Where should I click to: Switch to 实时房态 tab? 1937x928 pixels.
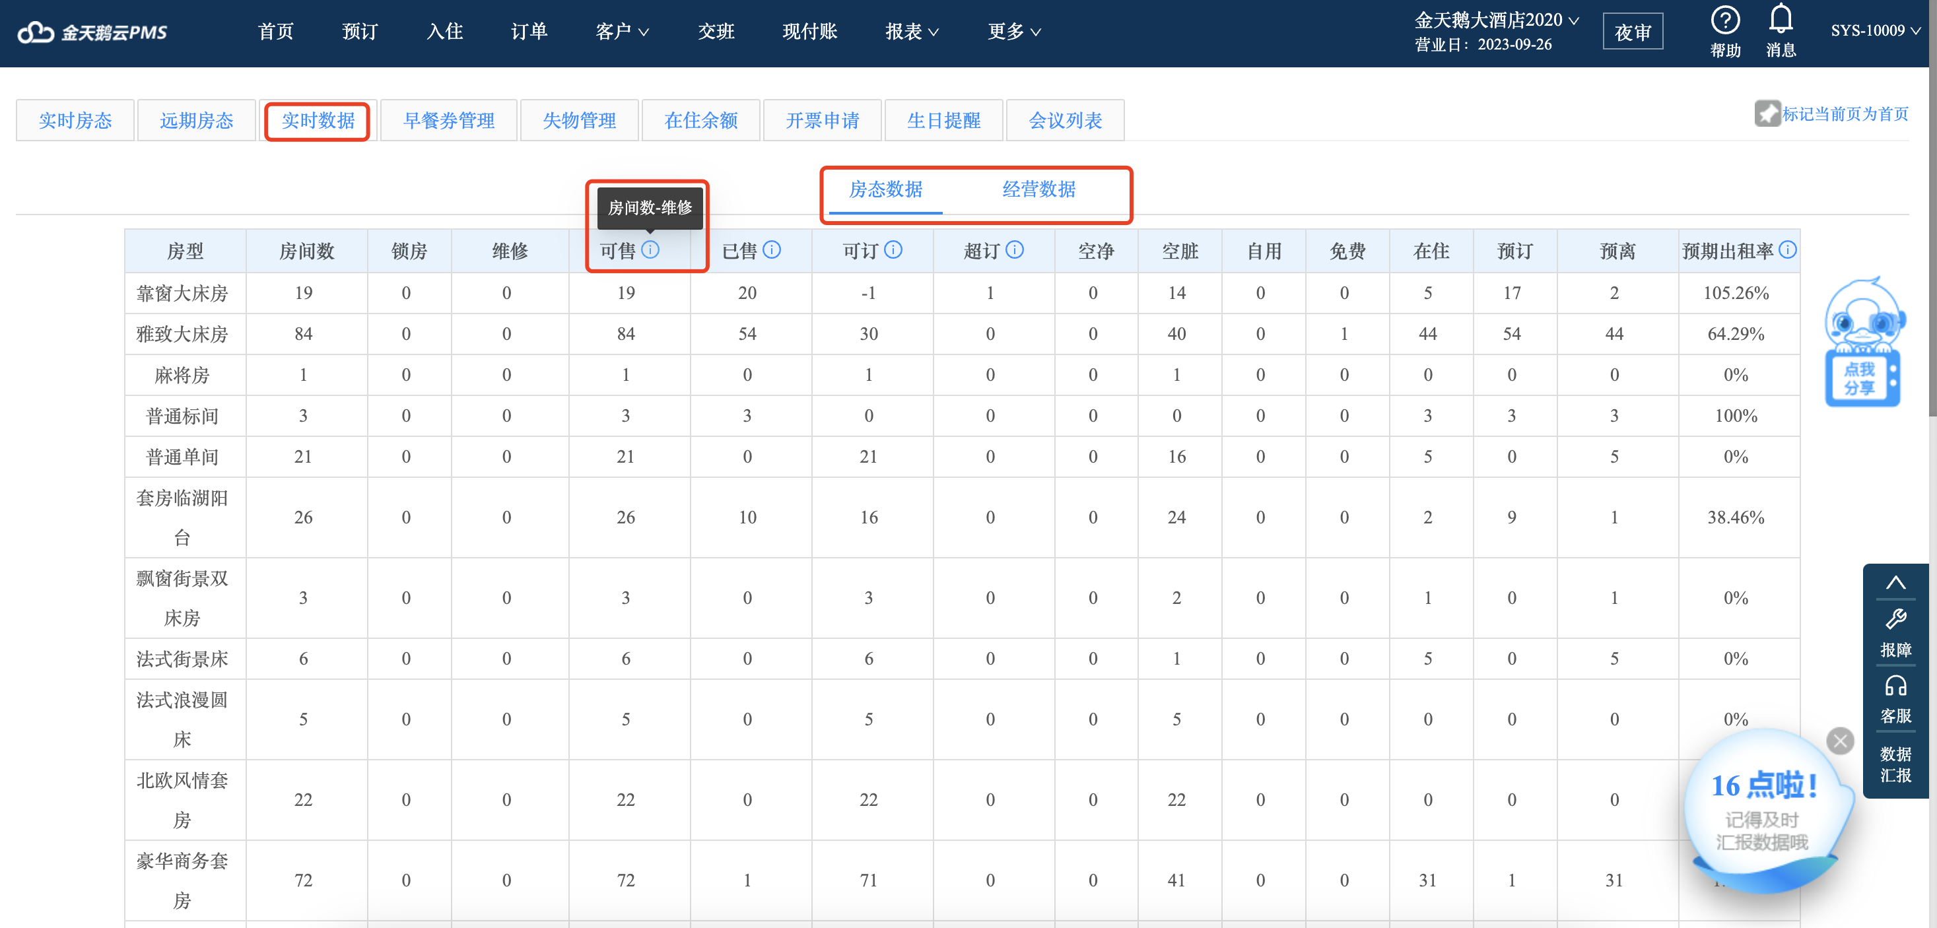point(75,120)
